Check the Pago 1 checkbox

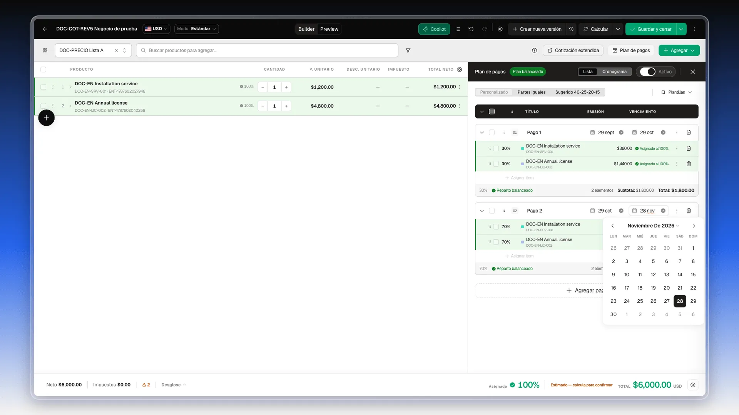click(492, 133)
